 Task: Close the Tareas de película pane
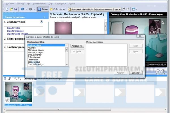44,17
